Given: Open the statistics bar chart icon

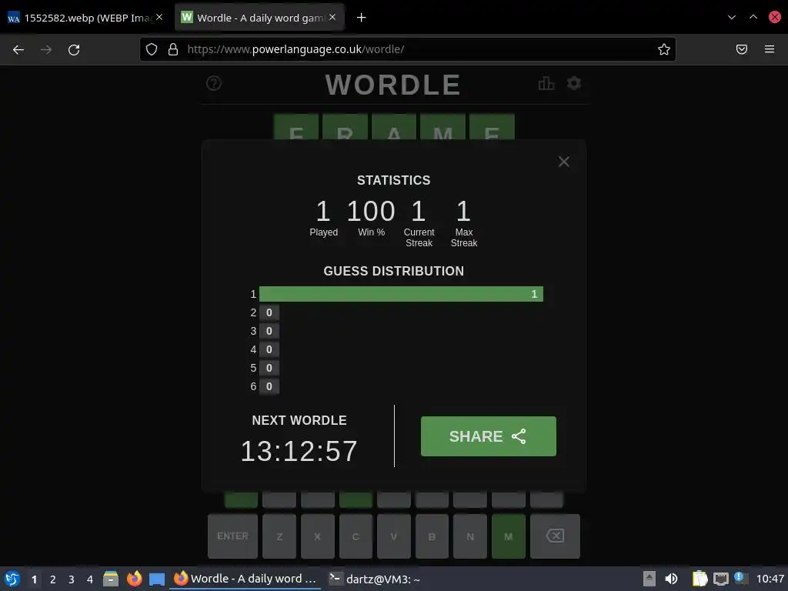Looking at the screenshot, I should (x=546, y=83).
